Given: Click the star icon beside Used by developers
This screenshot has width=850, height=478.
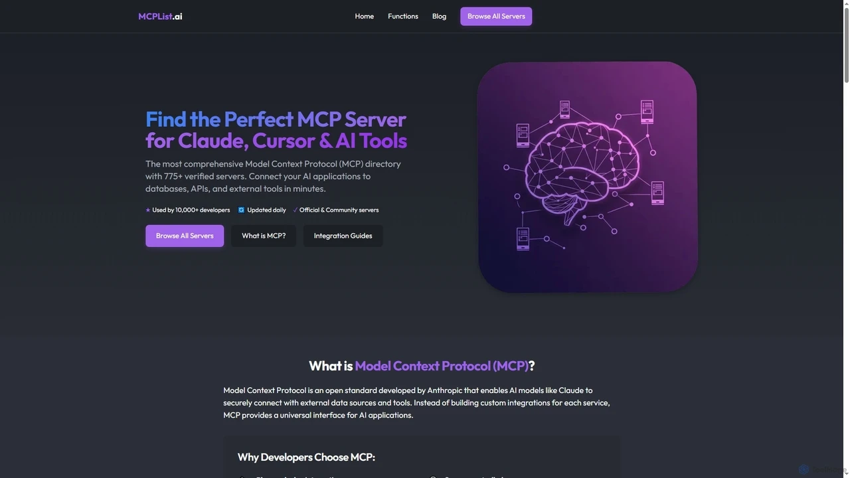Looking at the screenshot, I should [x=148, y=210].
